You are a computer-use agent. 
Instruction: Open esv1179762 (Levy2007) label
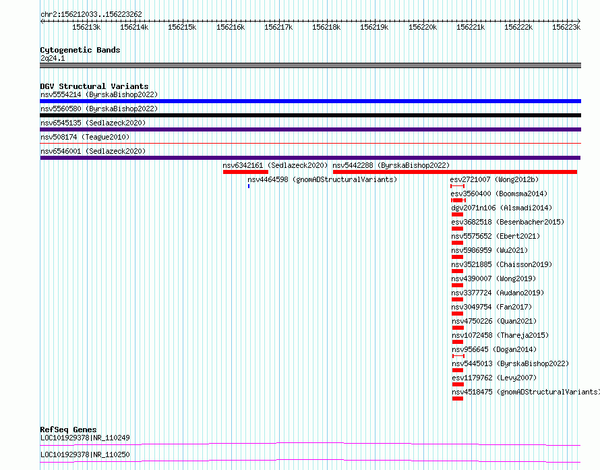494,378
